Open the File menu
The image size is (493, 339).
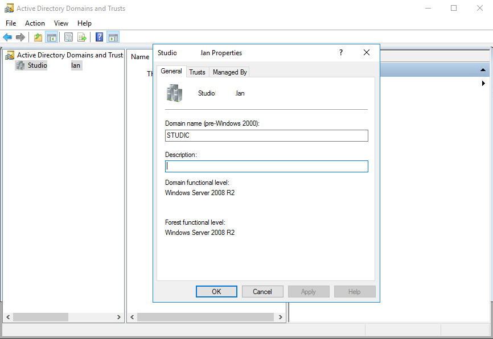pos(11,23)
